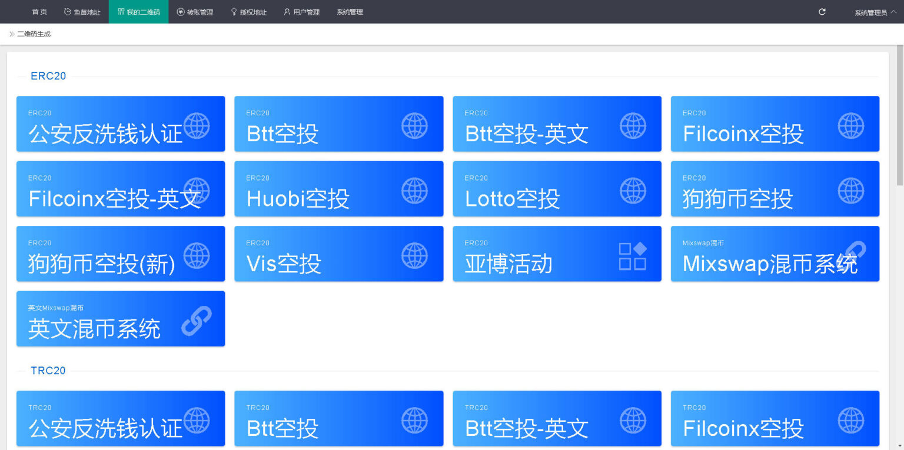Screen dimensions: 904x450
Task: Open the 授权地址 menu item
Action: tap(248, 12)
